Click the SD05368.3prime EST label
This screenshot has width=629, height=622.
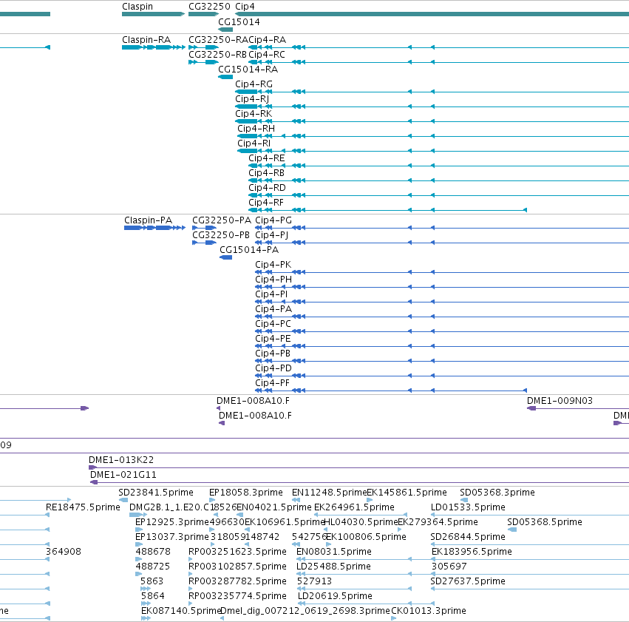point(497,493)
